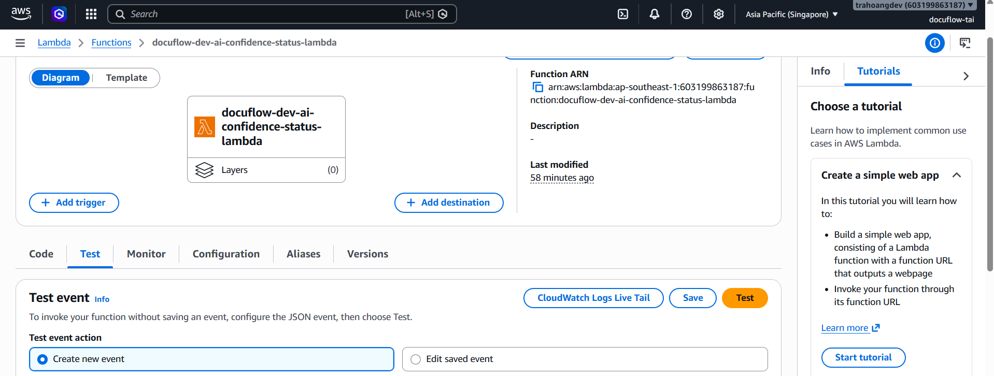Viewport: 994px width, 376px height.
Task: Open the notifications bell
Action: pos(655,14)
